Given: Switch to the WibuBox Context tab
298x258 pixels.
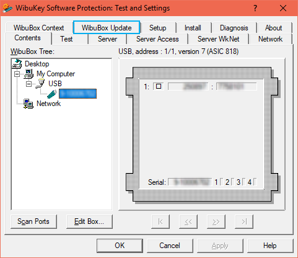Looking at the screenshot, I should coord(39,28).
